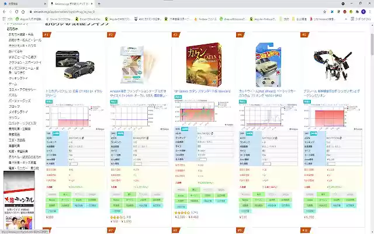Open the Tomica Premium product title link
374x234 pixels.
tap(74, 93)
